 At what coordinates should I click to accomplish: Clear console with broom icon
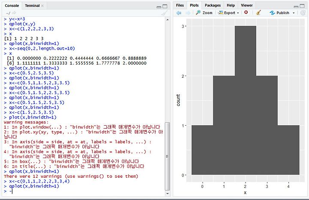pos(164,13)
